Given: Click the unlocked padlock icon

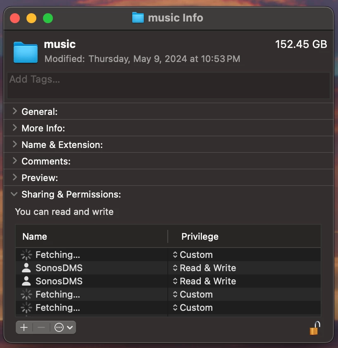Looking at the screenshot, I should [x=314, y=328].
